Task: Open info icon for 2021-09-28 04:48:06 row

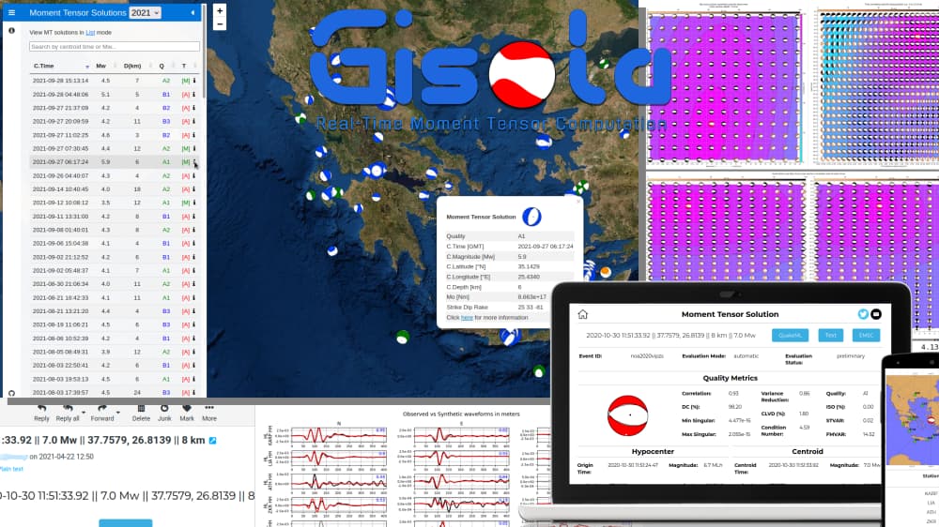Action: click(194, 94)
